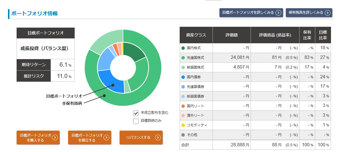
Task: Click その他 gray legend dot
Action: 183,135
